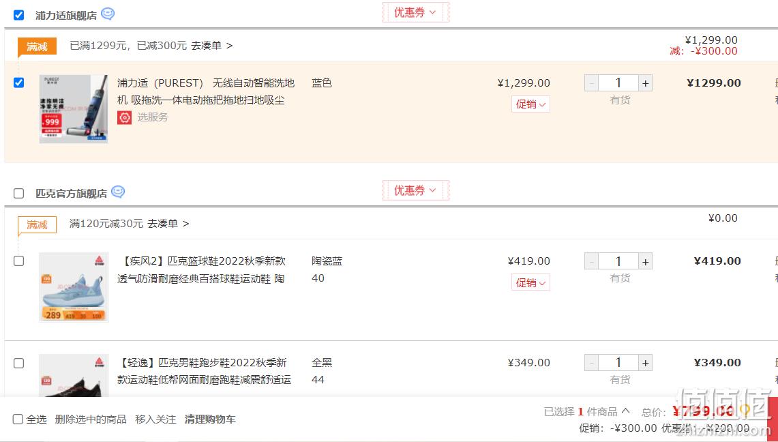Screen dimensions: 778x442
Task: Increase quantity of PUREST 洗地机
Action: [645, 83]
